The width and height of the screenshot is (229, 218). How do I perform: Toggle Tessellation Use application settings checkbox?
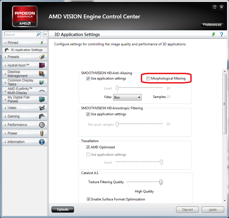click(x=88, y=155)
